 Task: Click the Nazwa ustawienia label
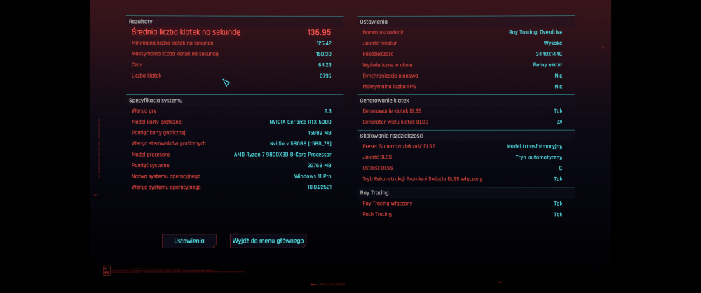[383, 33]
